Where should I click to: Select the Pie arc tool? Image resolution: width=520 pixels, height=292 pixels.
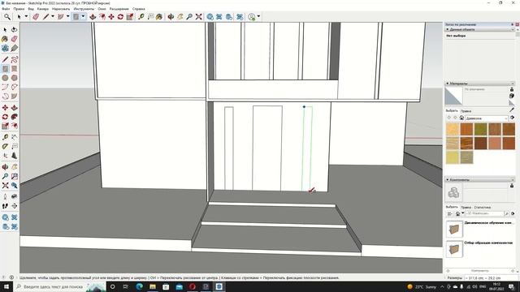(15, 97)
